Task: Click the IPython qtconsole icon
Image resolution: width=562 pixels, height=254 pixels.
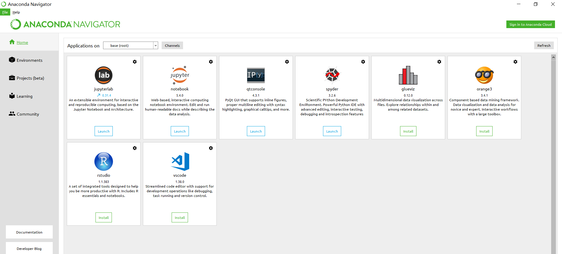Action: point(256,75)
